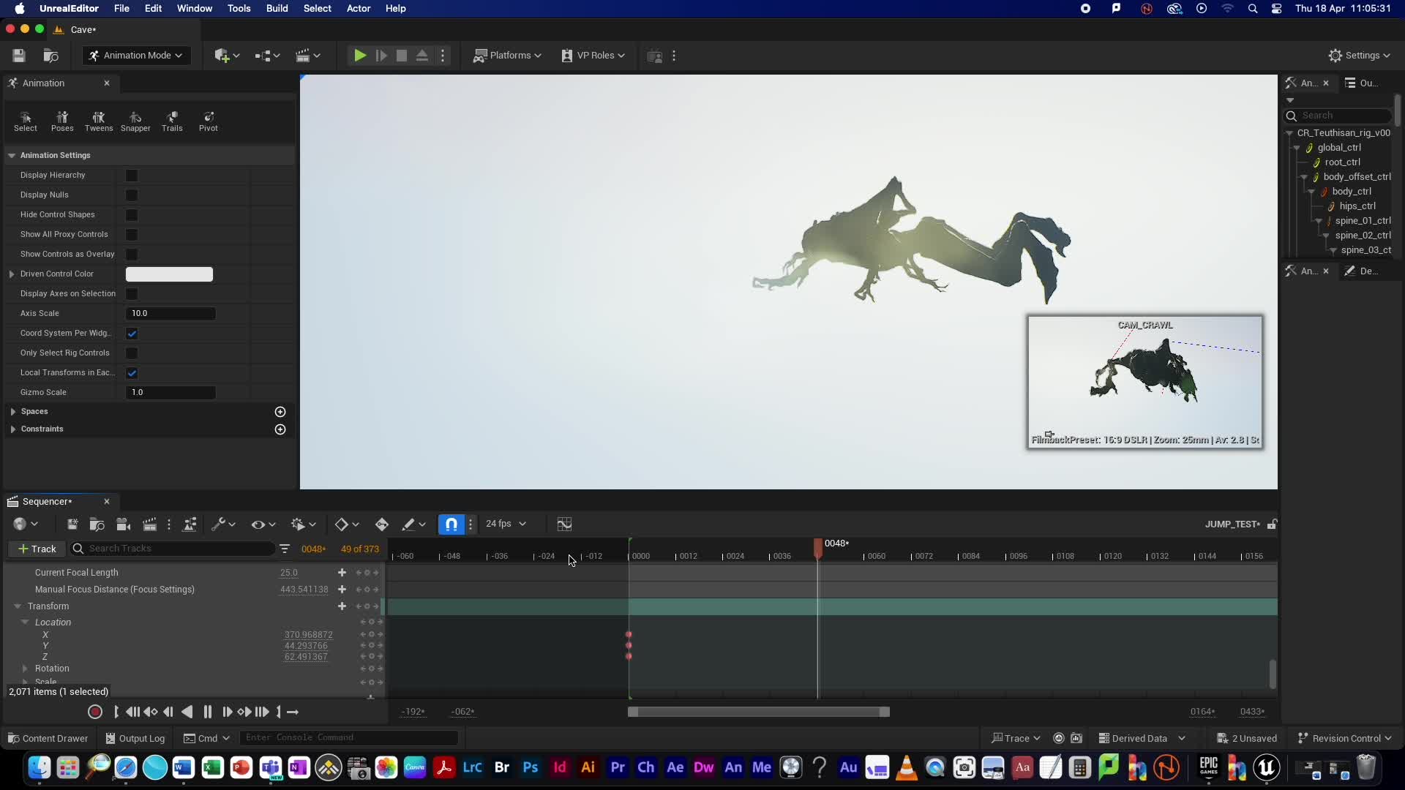
Task: Open the Build menu
Action: coord(277,9)
